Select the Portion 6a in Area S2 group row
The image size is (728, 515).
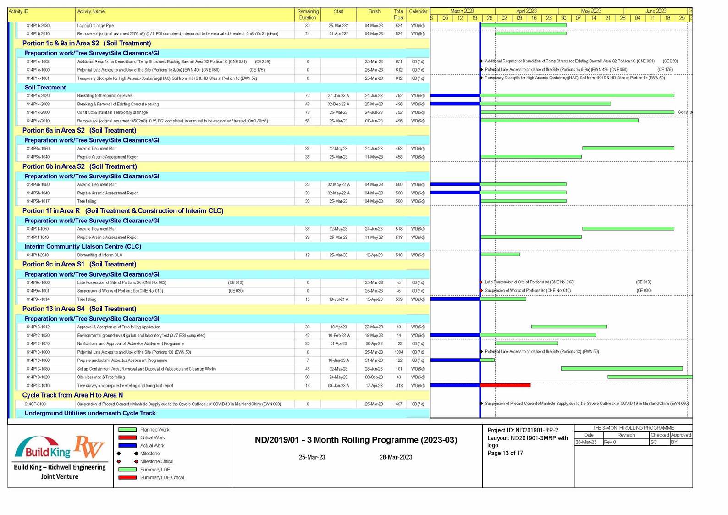pos(79,130)
